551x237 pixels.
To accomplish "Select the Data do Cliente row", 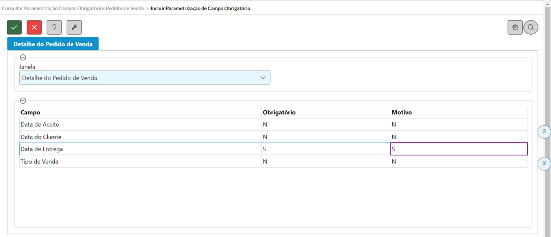I will (273, 137).
